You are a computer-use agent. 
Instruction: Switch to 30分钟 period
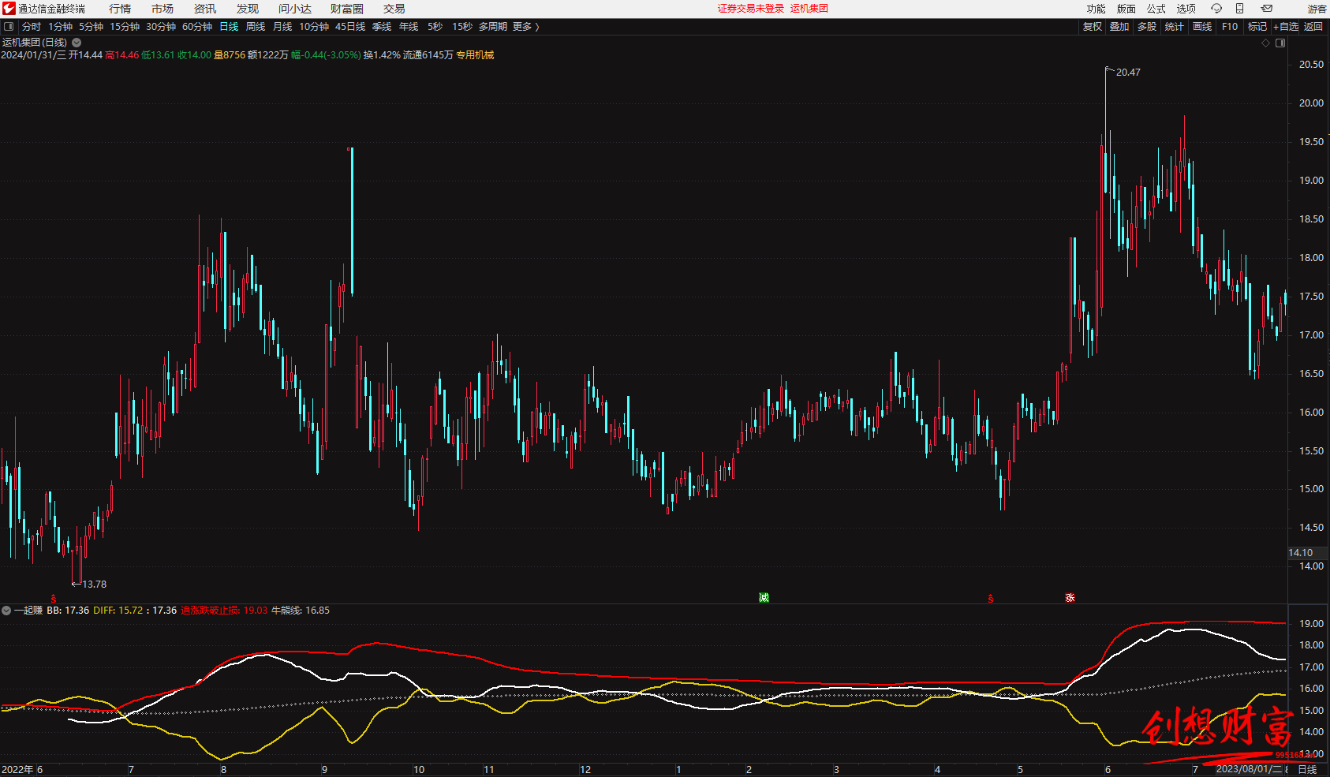pyautogui.click(x=161, y=27)
